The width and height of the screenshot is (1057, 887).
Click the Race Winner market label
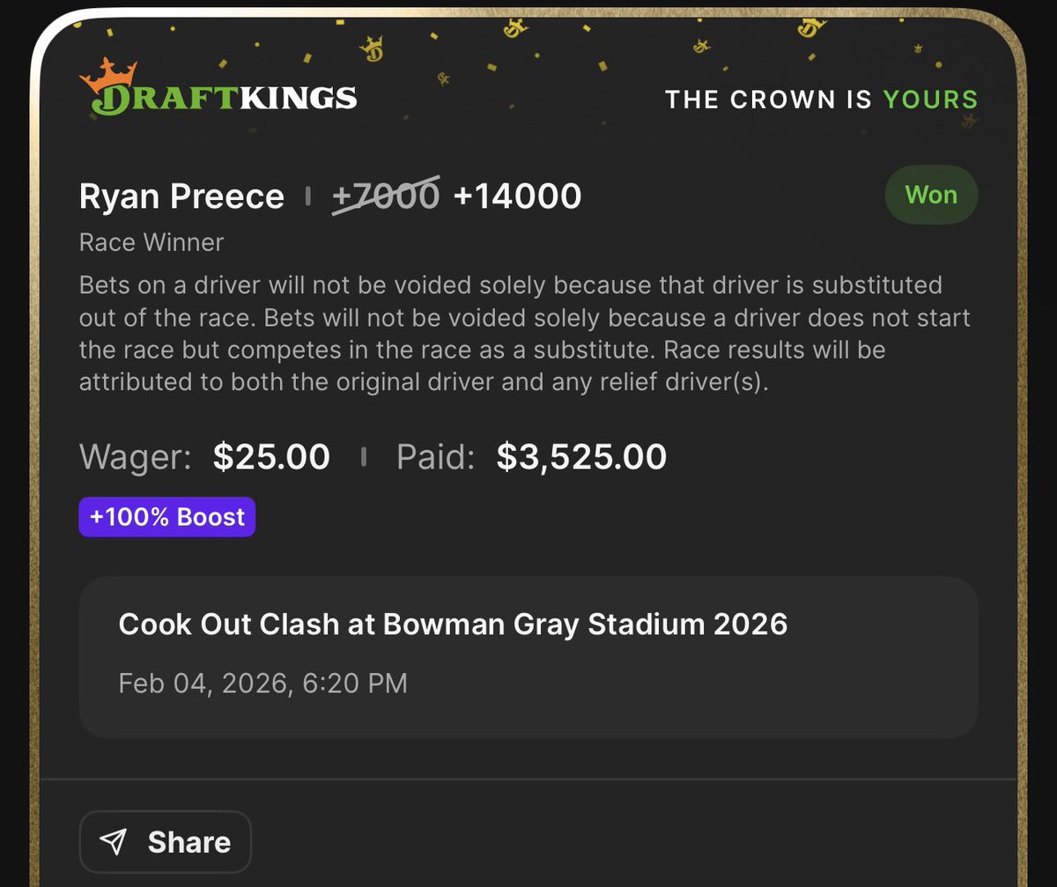point(152,242)
